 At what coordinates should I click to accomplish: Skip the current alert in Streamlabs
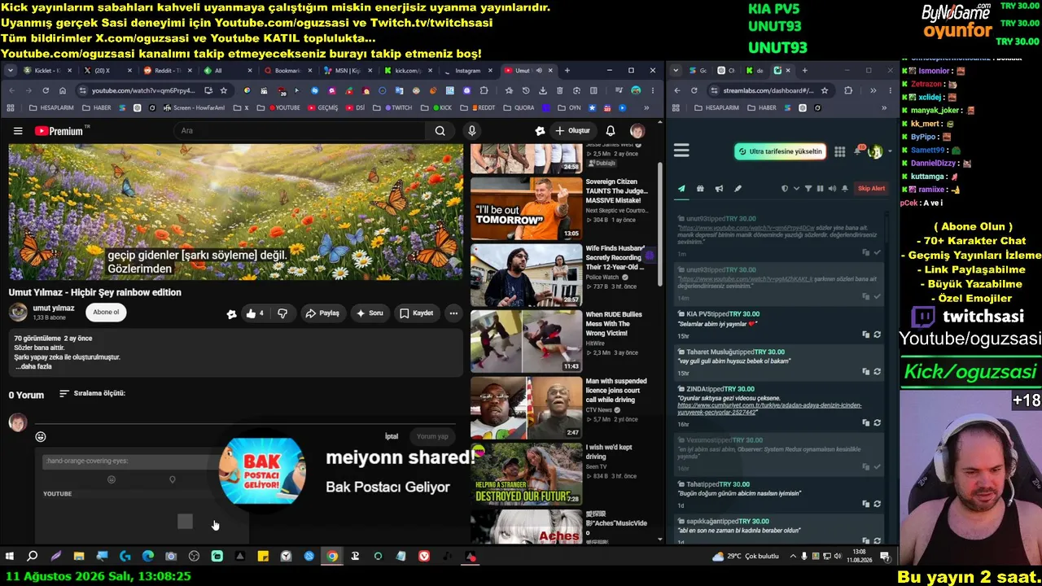(871, 189)
